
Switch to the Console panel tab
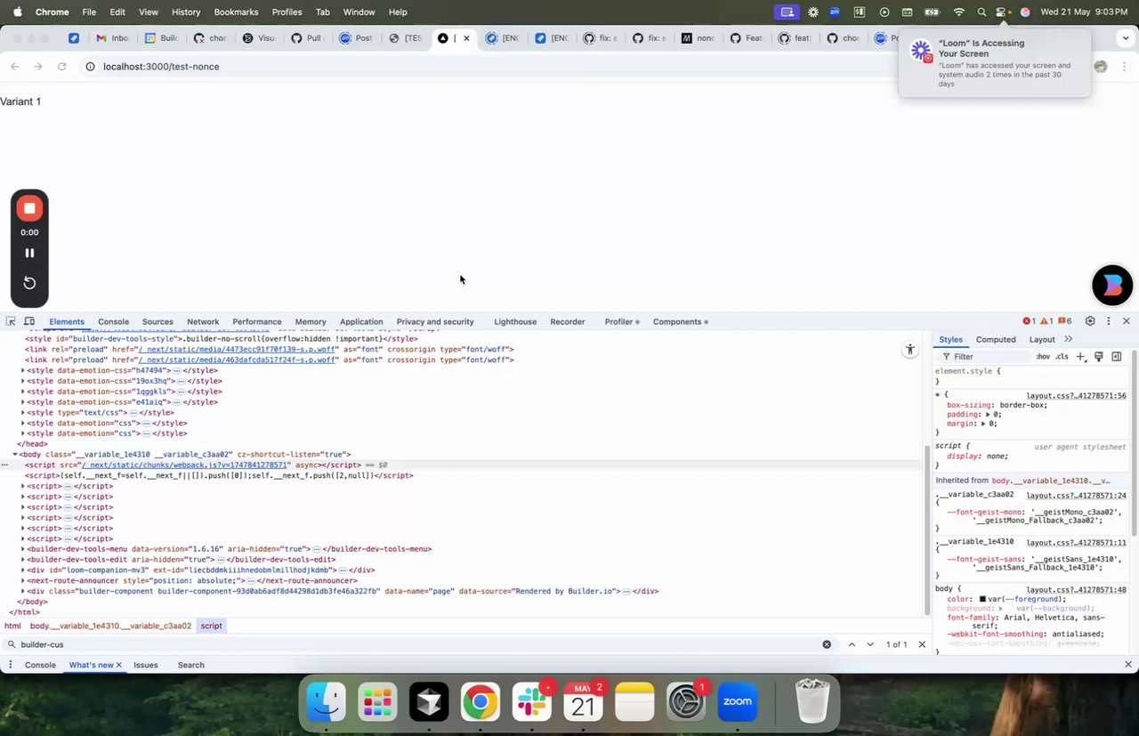point(113,321)
